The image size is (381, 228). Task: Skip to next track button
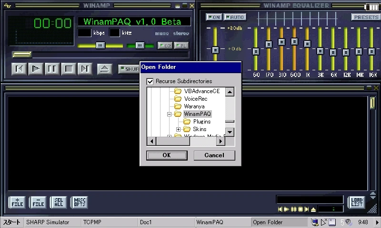click(85, 69)
